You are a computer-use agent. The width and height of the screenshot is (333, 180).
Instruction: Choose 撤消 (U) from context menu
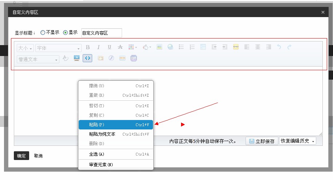(116, 86)
